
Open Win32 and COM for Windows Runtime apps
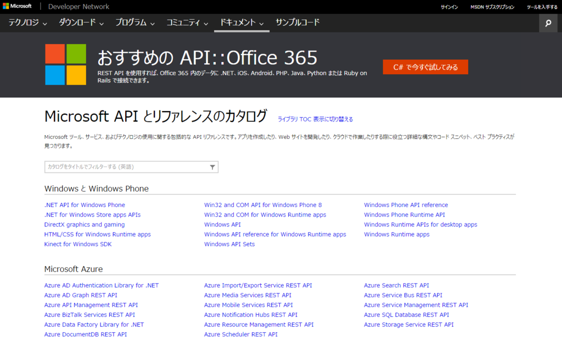pyautogui.click(x=265, y=214)
